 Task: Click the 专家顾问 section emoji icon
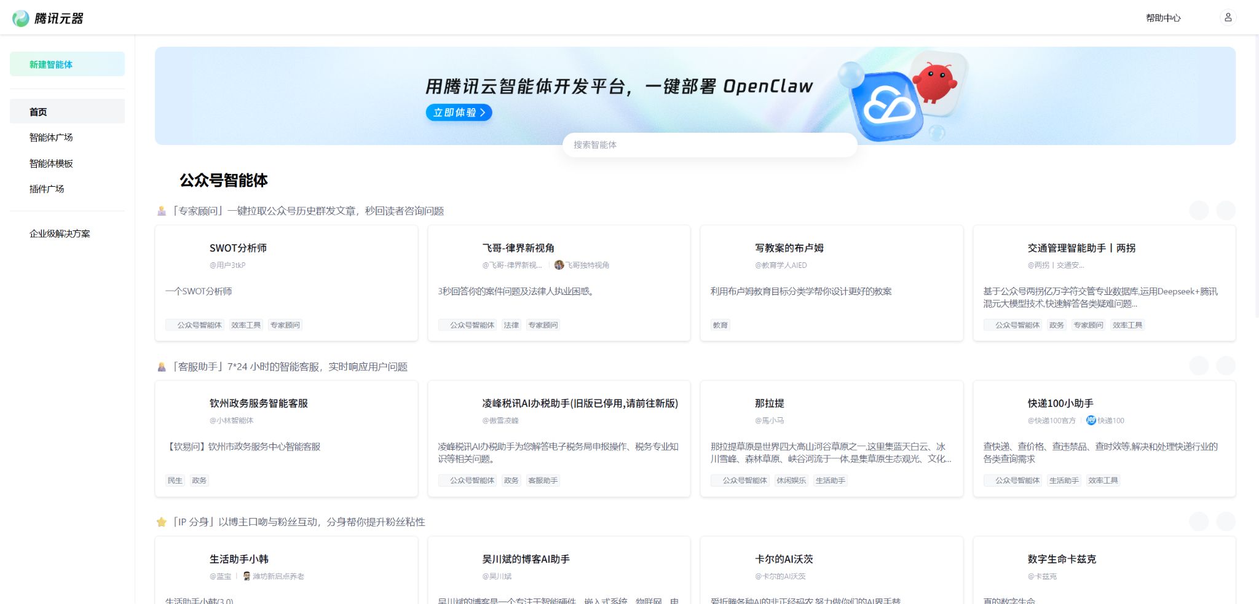(162, 211)
